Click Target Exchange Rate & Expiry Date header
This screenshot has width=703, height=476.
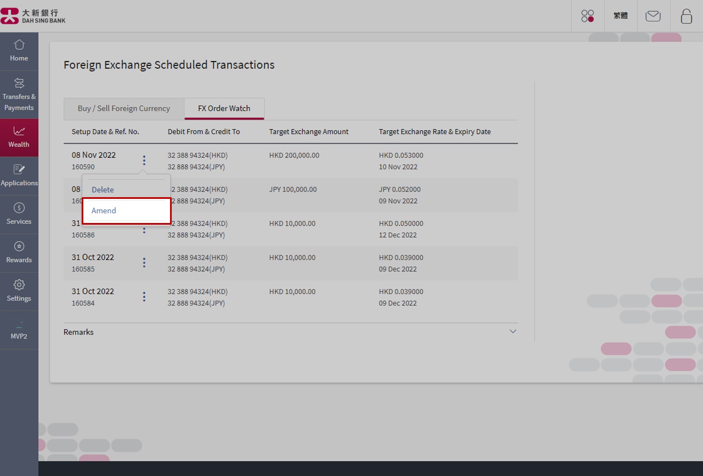coord(435,132)
